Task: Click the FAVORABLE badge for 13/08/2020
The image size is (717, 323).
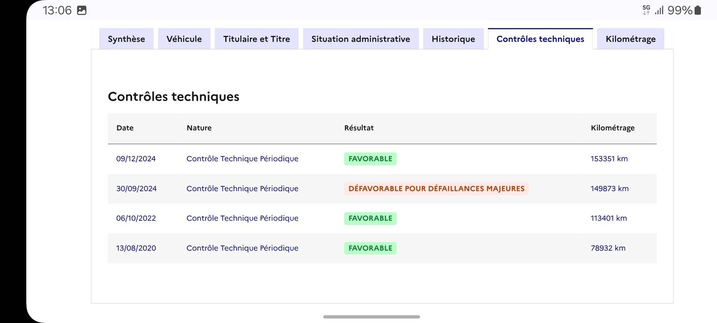Action: tap(370, 248)
